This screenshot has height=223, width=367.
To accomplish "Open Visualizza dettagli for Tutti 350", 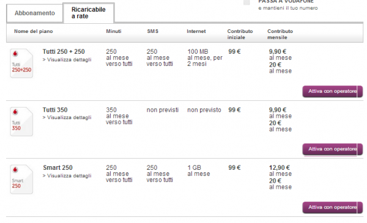I will [67, 117].
